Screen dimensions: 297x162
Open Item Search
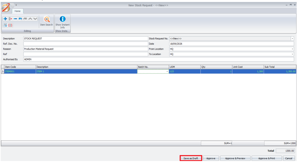46,21
